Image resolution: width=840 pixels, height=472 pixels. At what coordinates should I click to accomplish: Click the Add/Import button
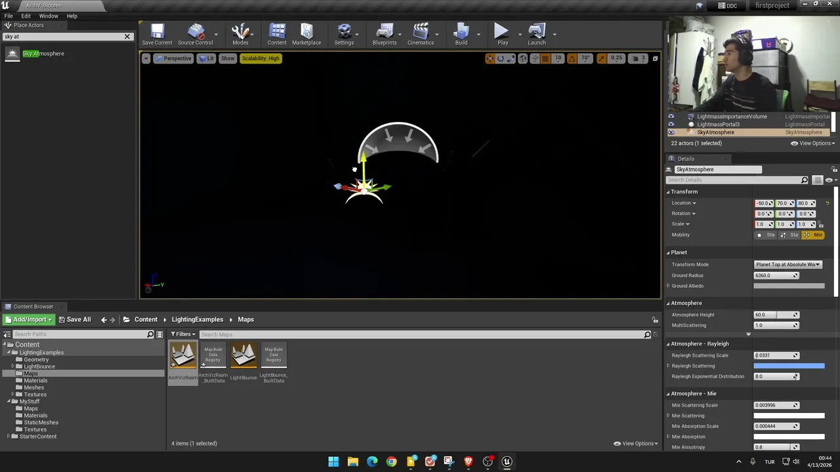pos(28,319)
